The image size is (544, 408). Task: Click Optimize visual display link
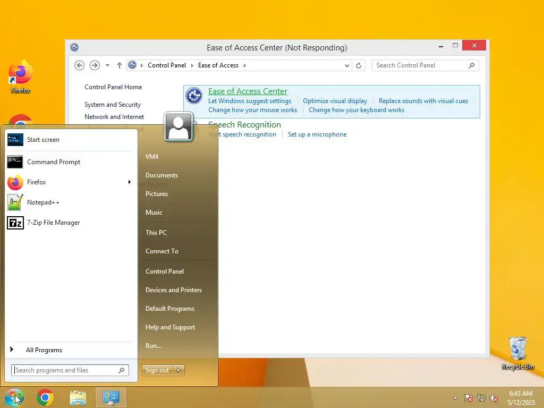pyautogui.click(x=335, y=101)
